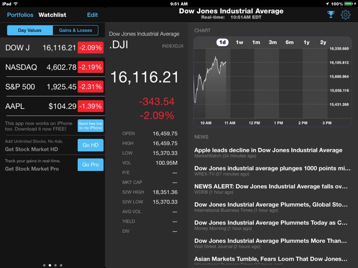The height and width of the screenshot is (268, 358).
Task: Open the settings gear icon
Action: 346,15
